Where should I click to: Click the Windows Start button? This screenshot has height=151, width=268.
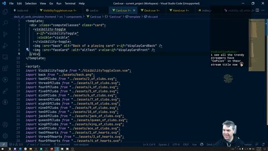tap(3, 149)
